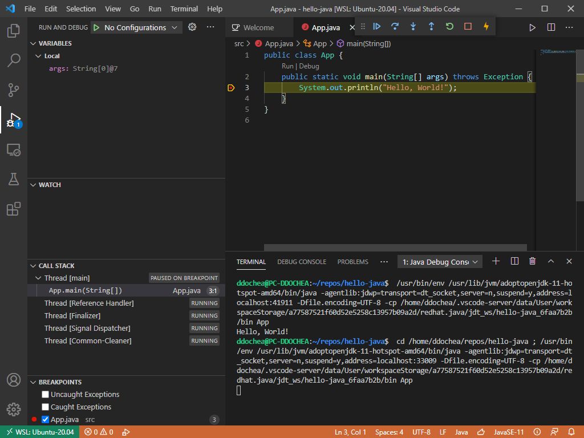Open the File menu
The height and width of the screenshot is (438, 584).
(x=30, y=9)
